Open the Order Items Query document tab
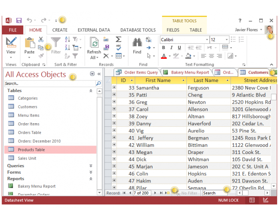Image resolution: width=280 pixels, height=220 pixels. click(x=137, y=72)
